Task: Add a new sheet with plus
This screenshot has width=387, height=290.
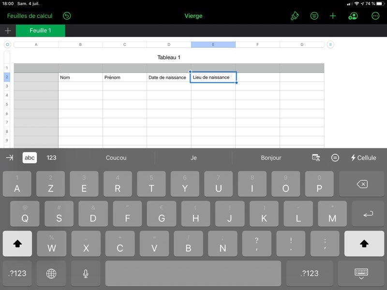Action: [8, 31]
